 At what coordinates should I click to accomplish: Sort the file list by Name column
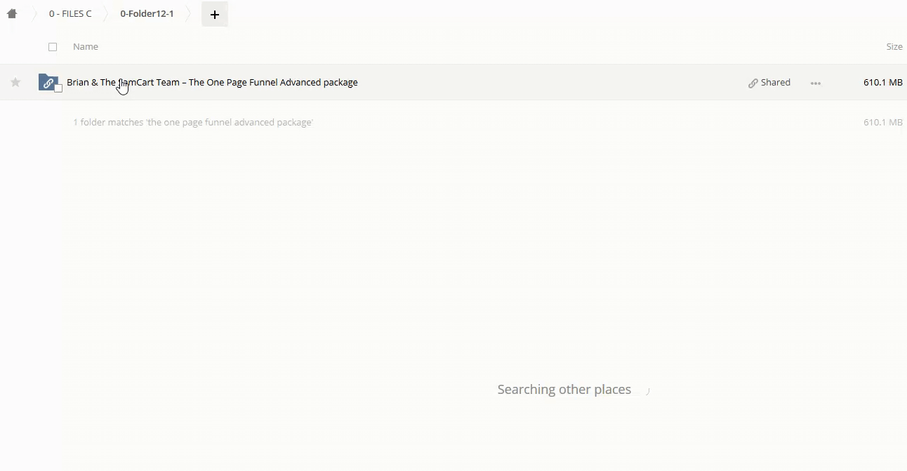[86, 47]
